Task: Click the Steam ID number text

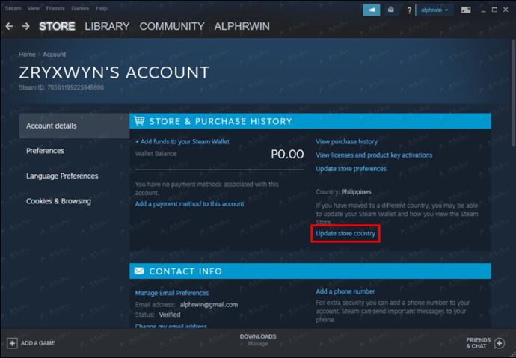Action: [x=76, y=87]
